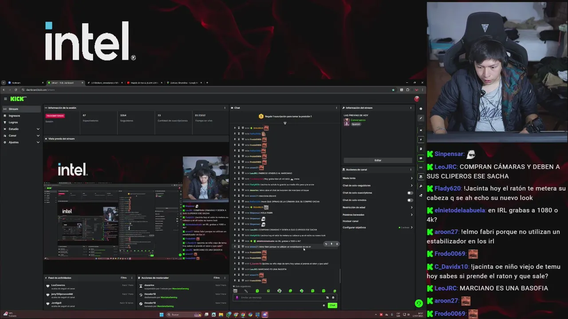Toggle the chat widget icon in right toolbar
The width and height of the screenshot is (568, 319).
coord(421,158)
